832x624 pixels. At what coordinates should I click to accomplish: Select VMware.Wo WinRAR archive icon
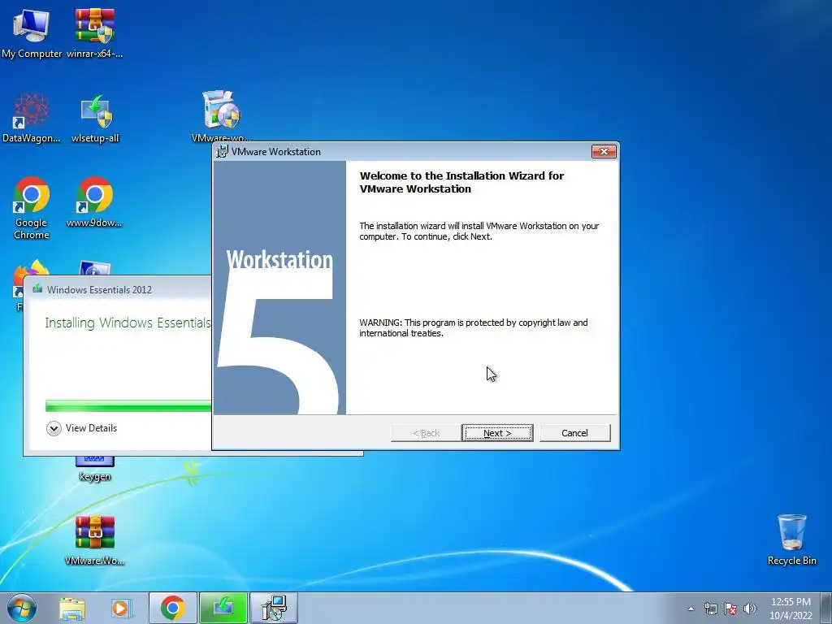94,539
